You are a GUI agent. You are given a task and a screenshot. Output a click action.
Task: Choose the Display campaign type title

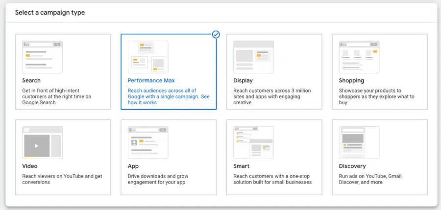pyautogui.click(x=243, y=81)
